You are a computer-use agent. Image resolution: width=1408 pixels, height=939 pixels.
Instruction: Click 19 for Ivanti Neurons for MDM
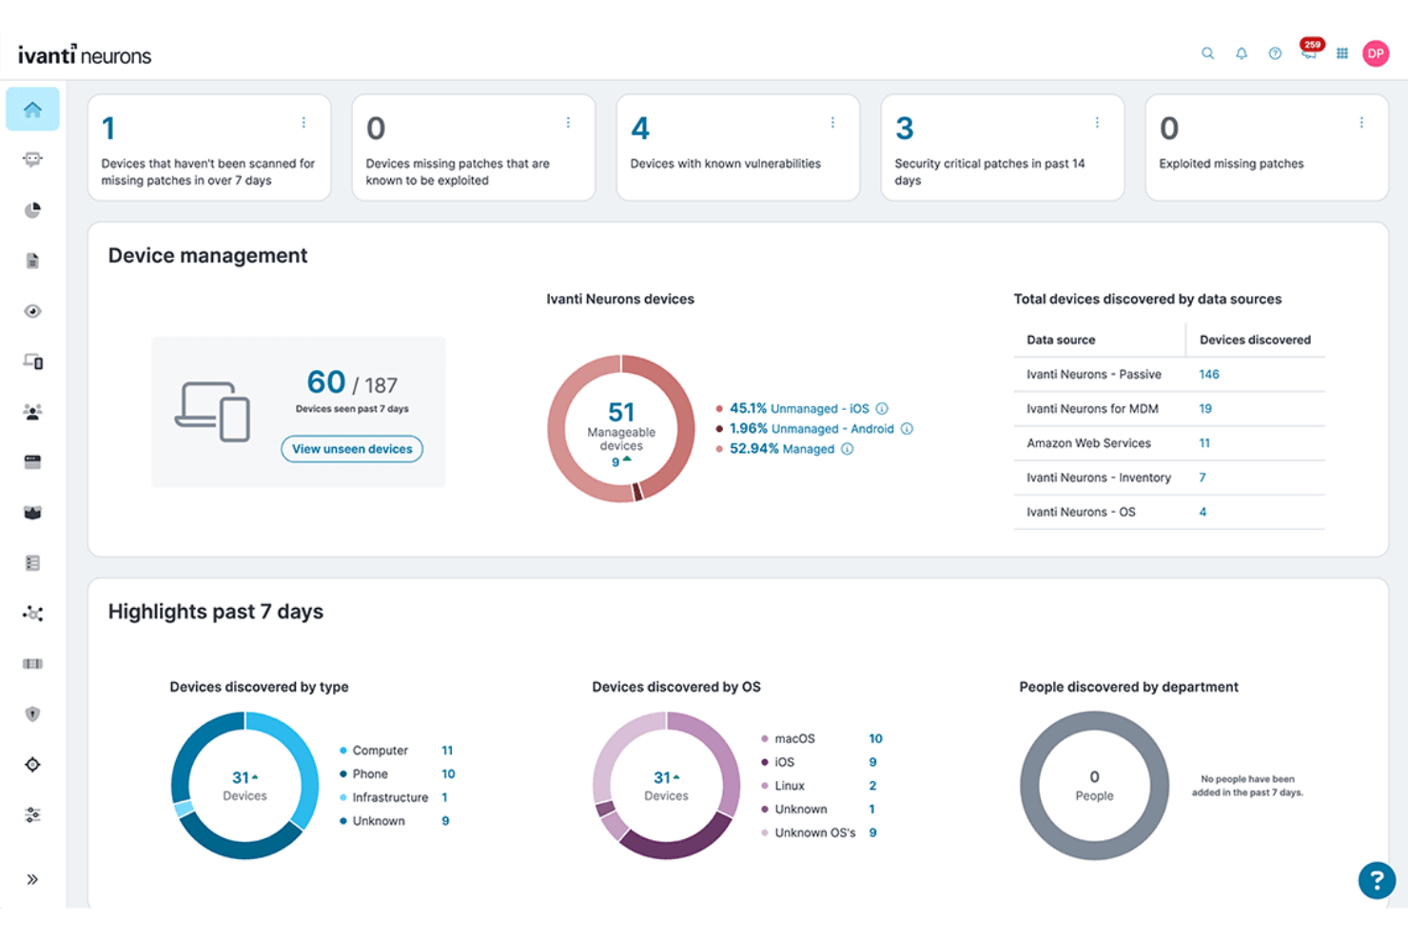click(x=1205, y=408)
